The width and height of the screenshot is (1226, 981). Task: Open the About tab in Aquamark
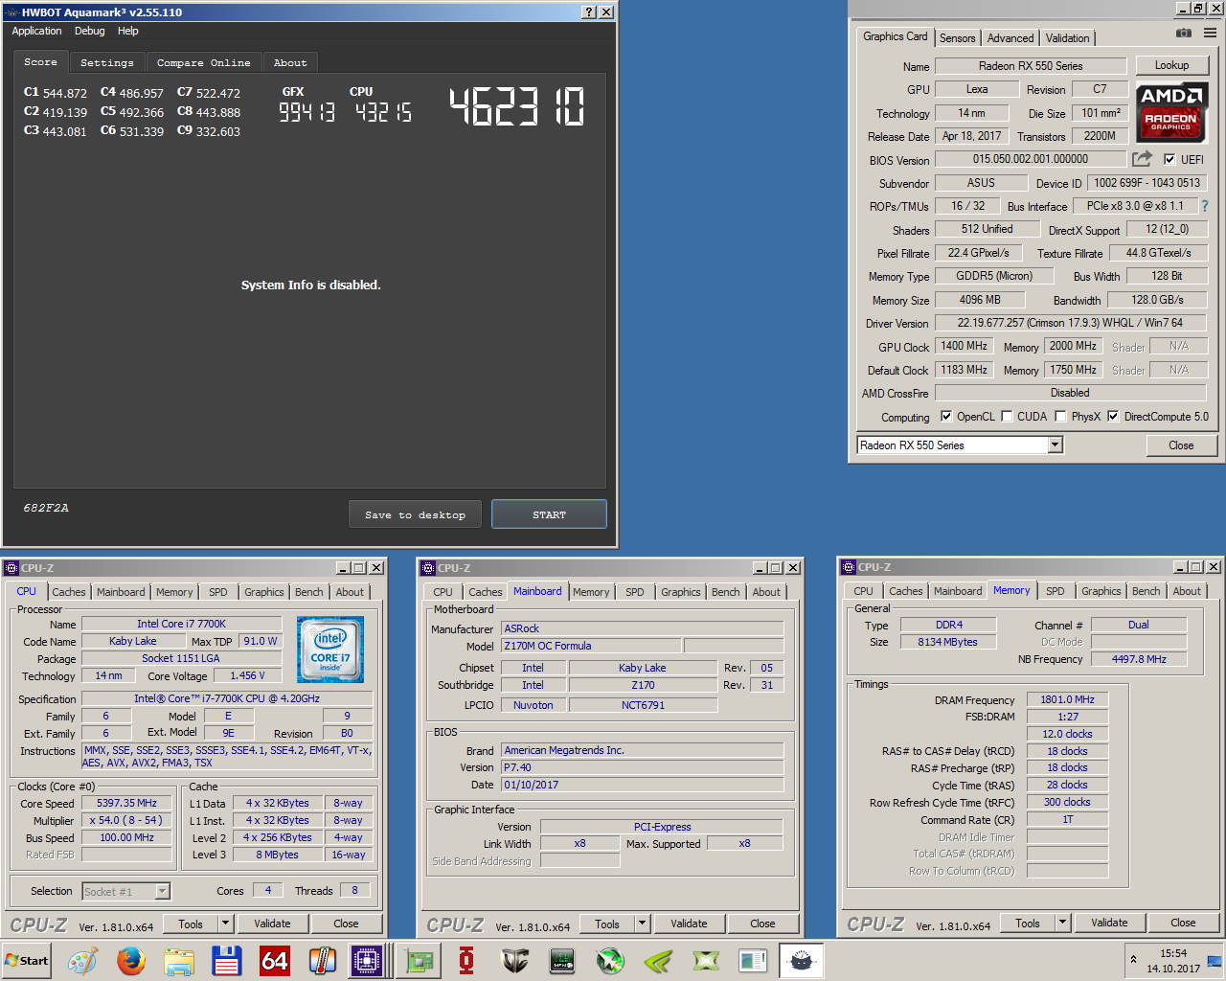290,62
